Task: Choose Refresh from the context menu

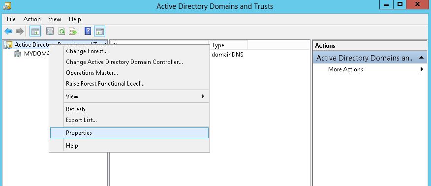Action: point(129,109)
